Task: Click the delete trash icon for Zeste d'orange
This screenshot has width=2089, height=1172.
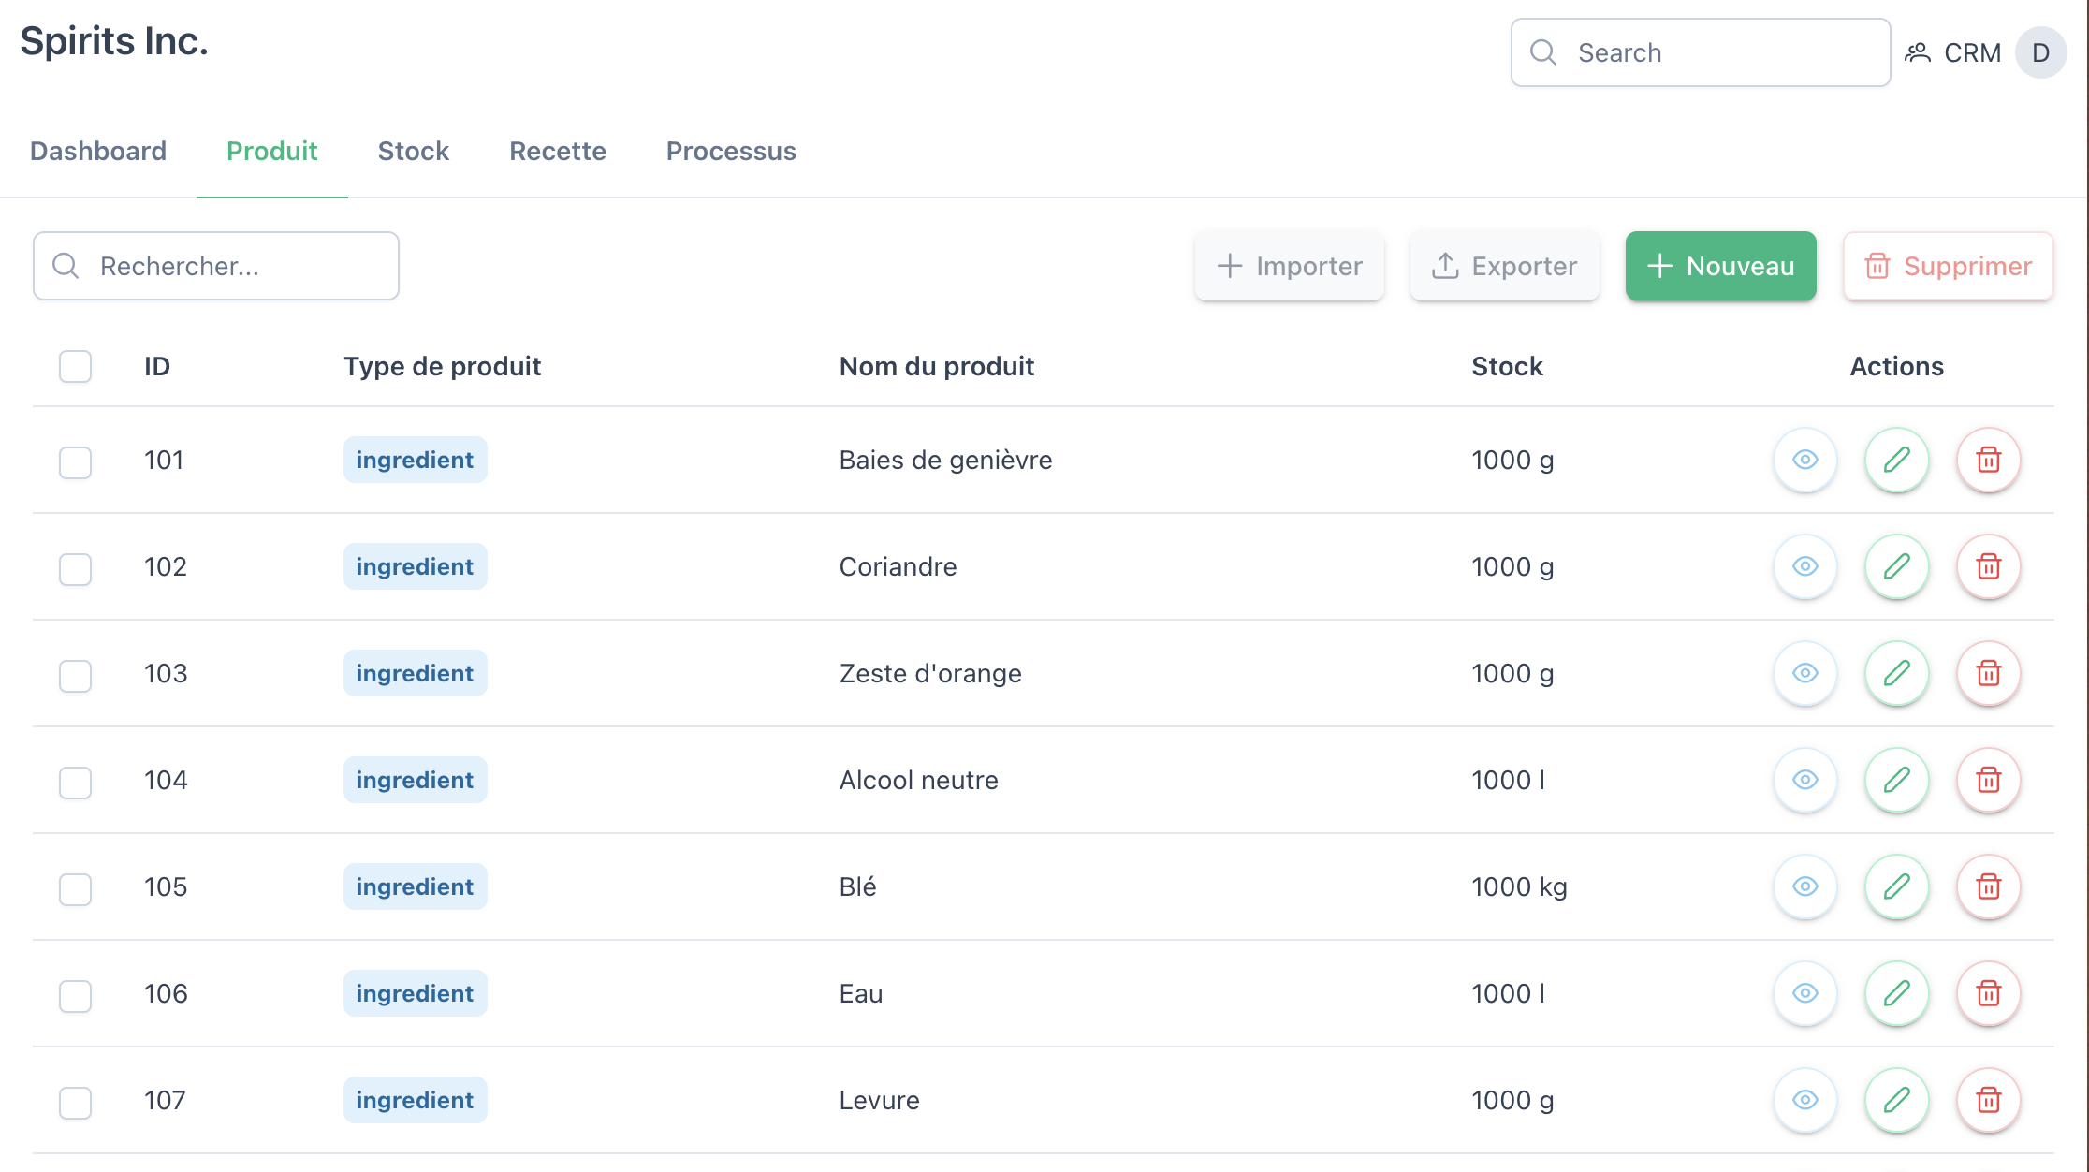Action: coord(1988,673)
